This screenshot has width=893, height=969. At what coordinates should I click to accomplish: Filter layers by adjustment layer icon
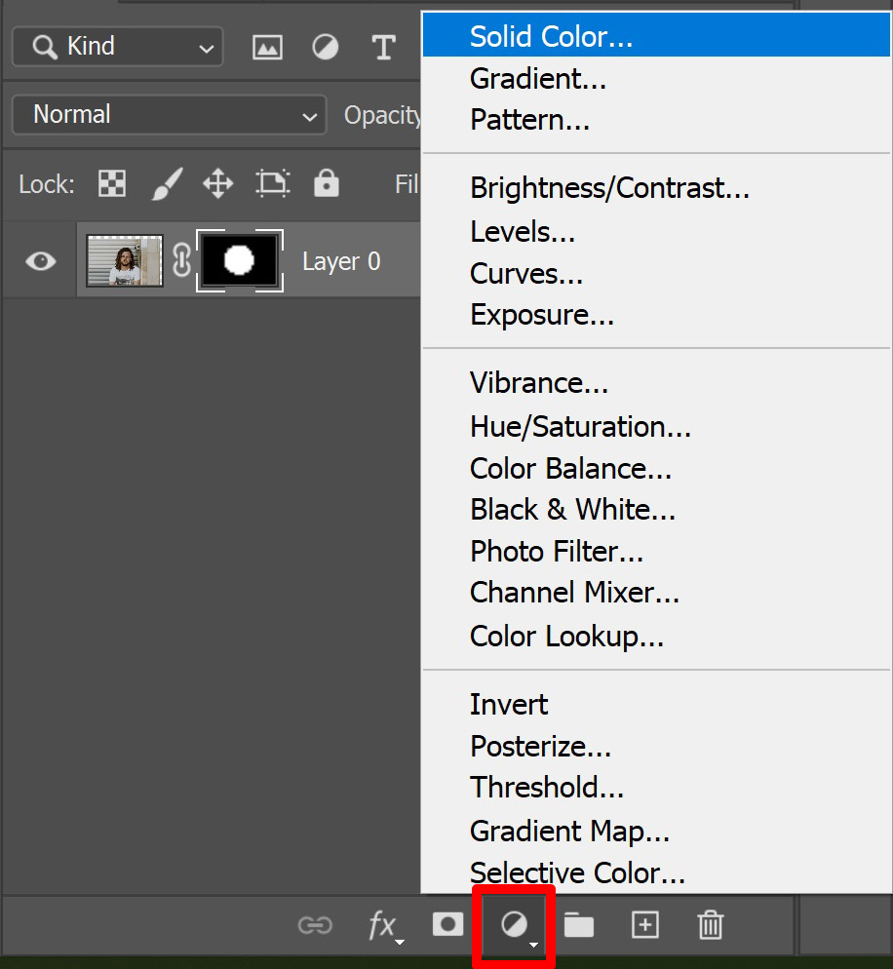(325, 47)
